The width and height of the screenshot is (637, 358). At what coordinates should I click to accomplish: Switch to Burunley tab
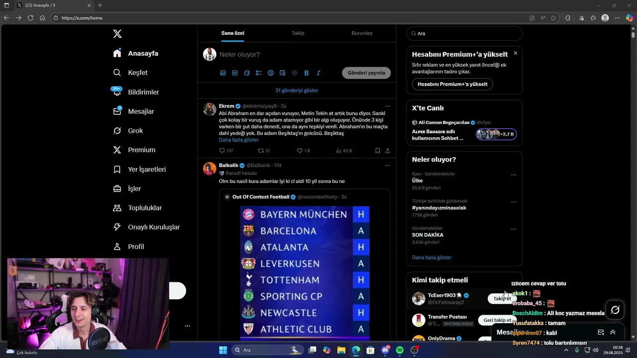362,33
